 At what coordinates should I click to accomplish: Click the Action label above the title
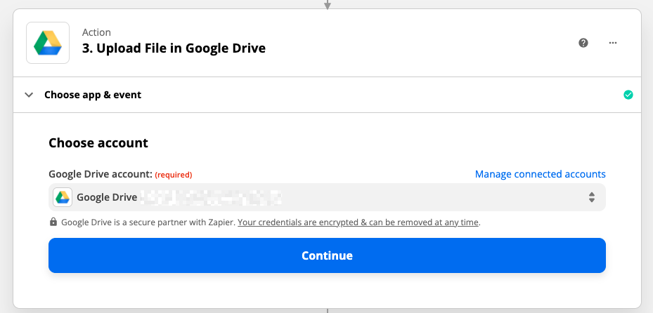coord(96,32)
